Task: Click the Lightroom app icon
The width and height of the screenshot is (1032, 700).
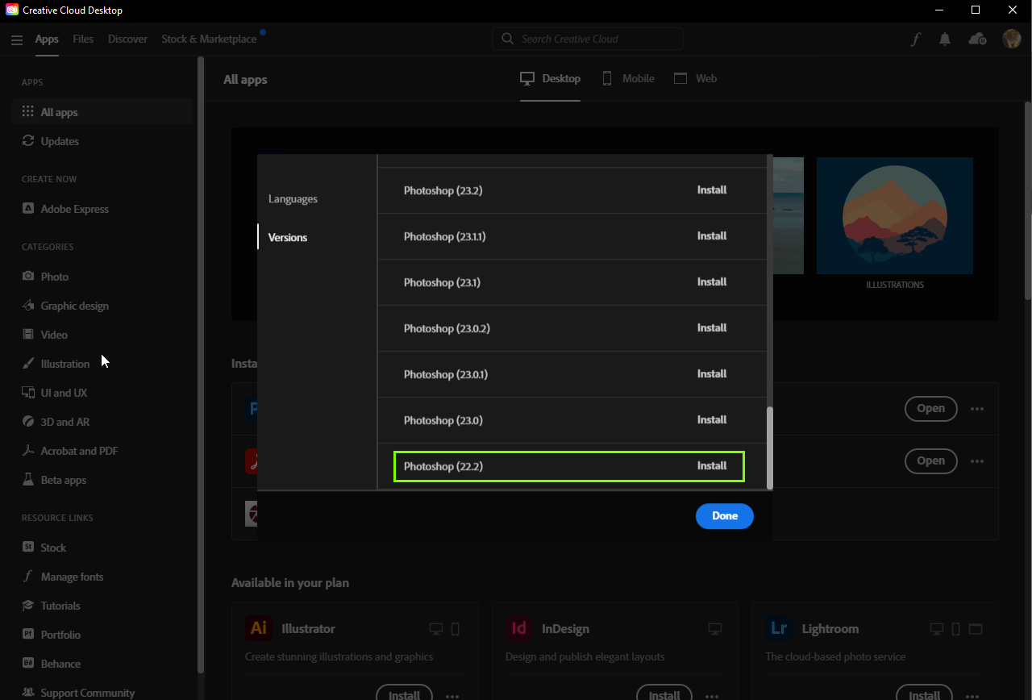Action: (779, 628)
